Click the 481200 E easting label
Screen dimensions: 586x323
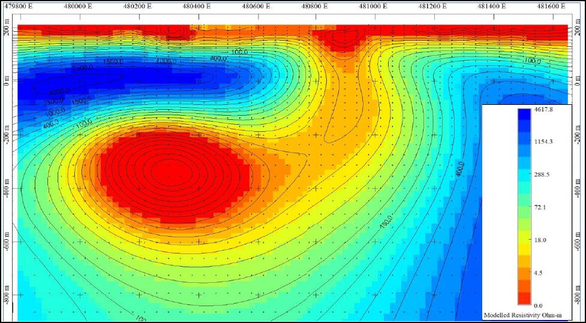(x=432, y=5)
